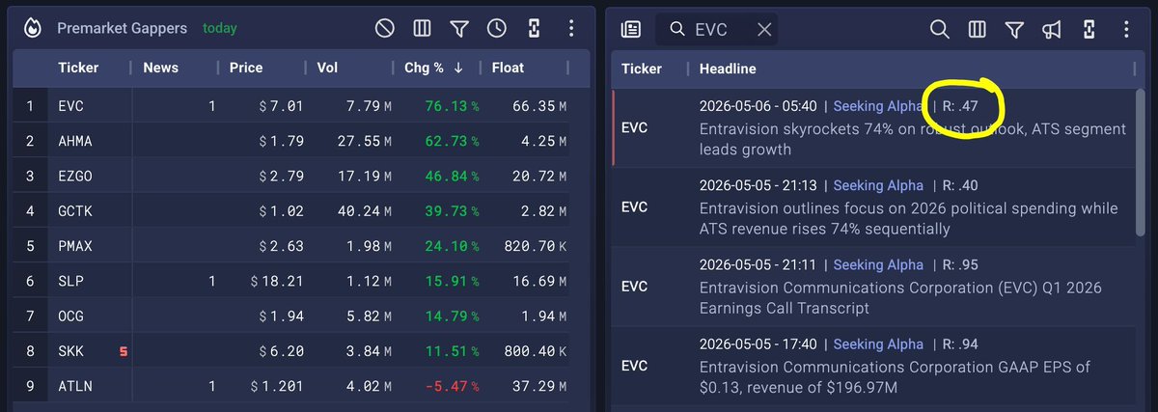Click the 'today' label beside Premarket Gappers

pos(220,29)
